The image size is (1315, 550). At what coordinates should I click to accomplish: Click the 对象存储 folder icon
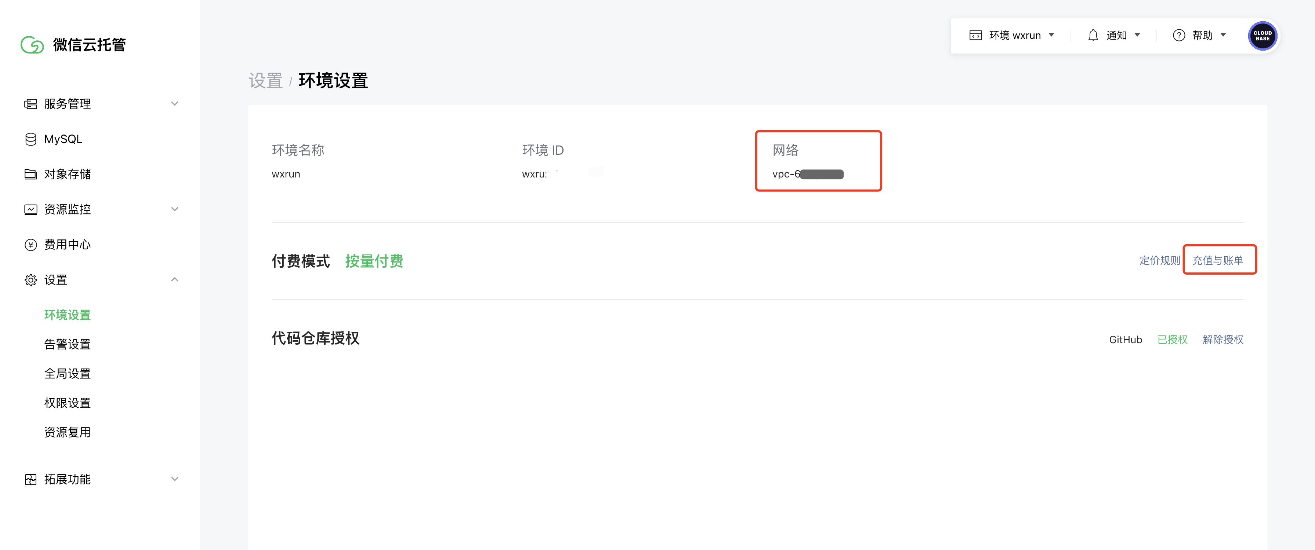[x=30, y=174]
